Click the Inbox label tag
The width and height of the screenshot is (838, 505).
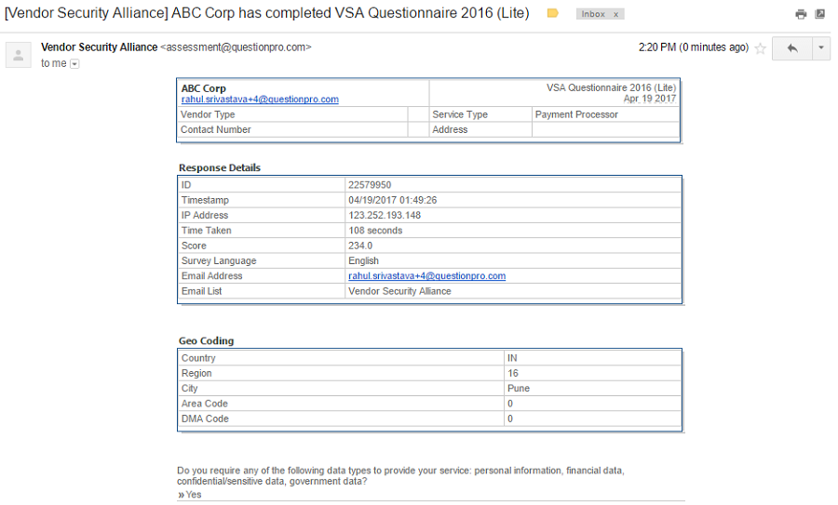[593, 14]
